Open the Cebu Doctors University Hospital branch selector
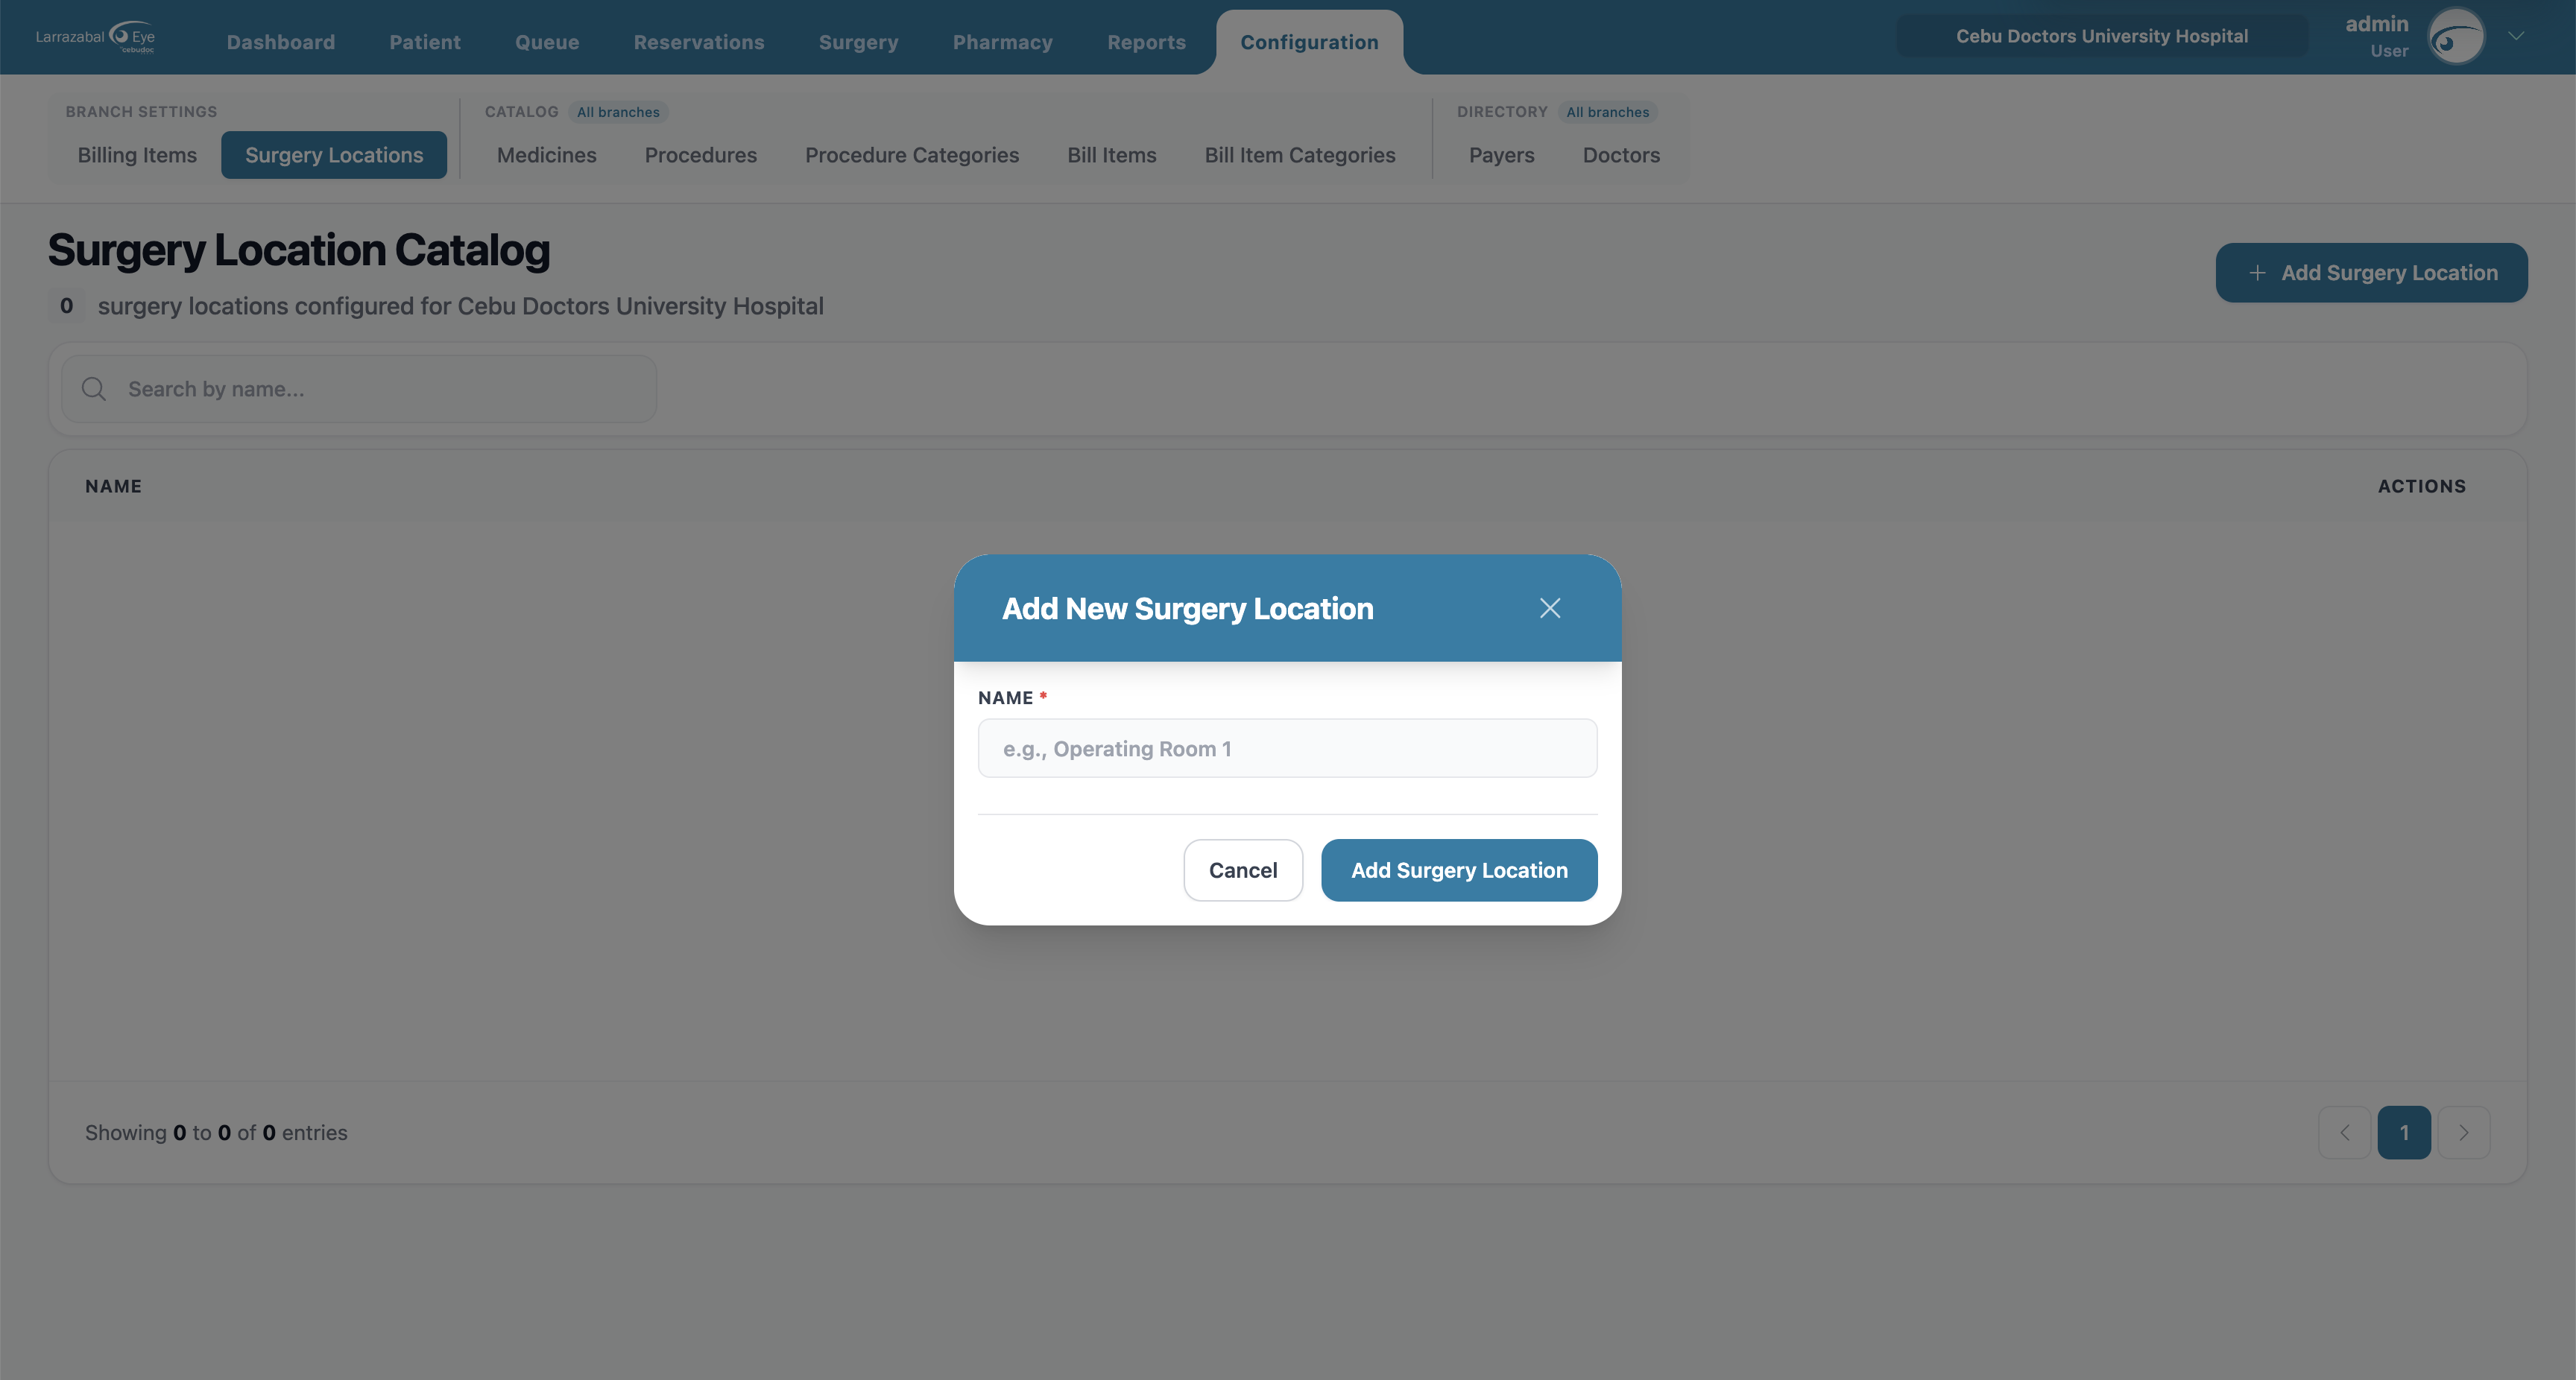The height and width of the screenshot is (1380, 2576). [2101, 36]
